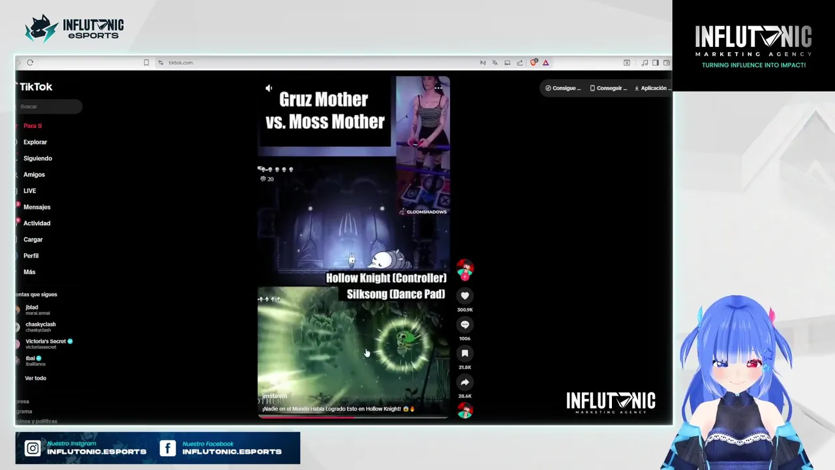Screen dimensions: 835x470
Task: Click the bookmark icon in the address bar
Action: click(146, 63)
